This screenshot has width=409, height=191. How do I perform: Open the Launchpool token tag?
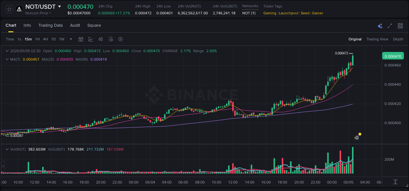(288, 13)
